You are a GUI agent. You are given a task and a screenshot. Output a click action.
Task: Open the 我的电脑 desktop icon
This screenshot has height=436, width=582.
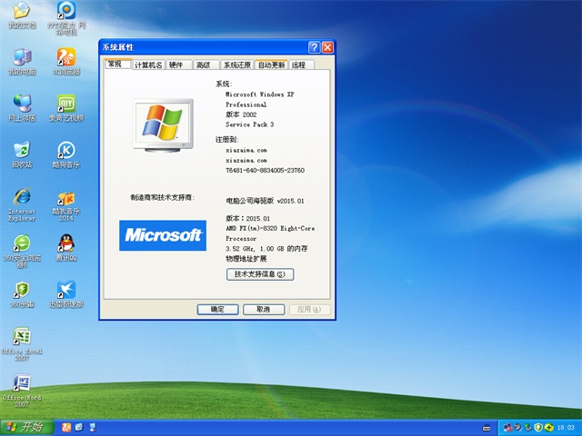[x=21, y=56]
